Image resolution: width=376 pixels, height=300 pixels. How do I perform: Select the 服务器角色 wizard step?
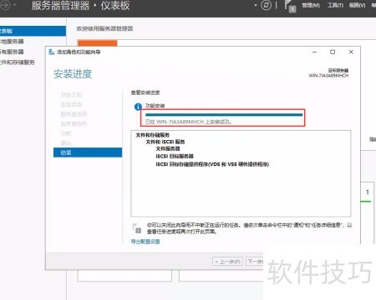(74, 123)
